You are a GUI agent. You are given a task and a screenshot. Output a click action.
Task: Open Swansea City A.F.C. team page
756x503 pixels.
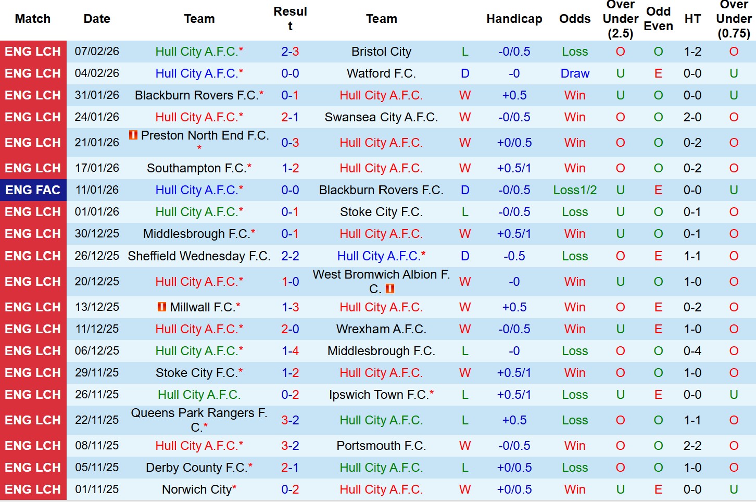pos(381,117)
